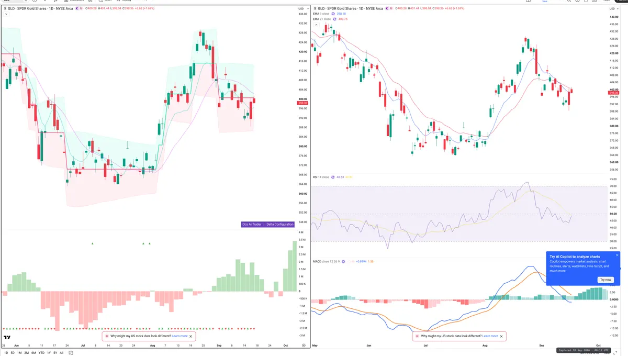The width and height of the screenshot is (628, 356).
Task: Click the EMA 21 close indicator label
Action: (x=322, y=19)
